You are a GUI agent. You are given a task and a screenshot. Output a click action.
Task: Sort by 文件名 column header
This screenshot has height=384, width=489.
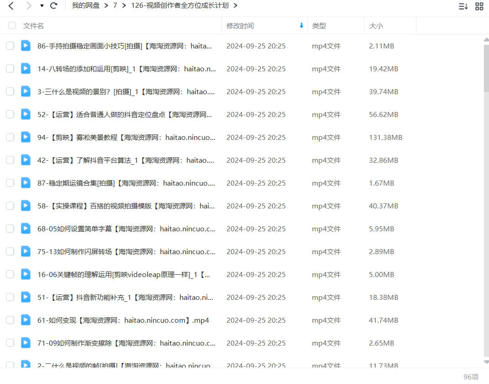[33, 26]
